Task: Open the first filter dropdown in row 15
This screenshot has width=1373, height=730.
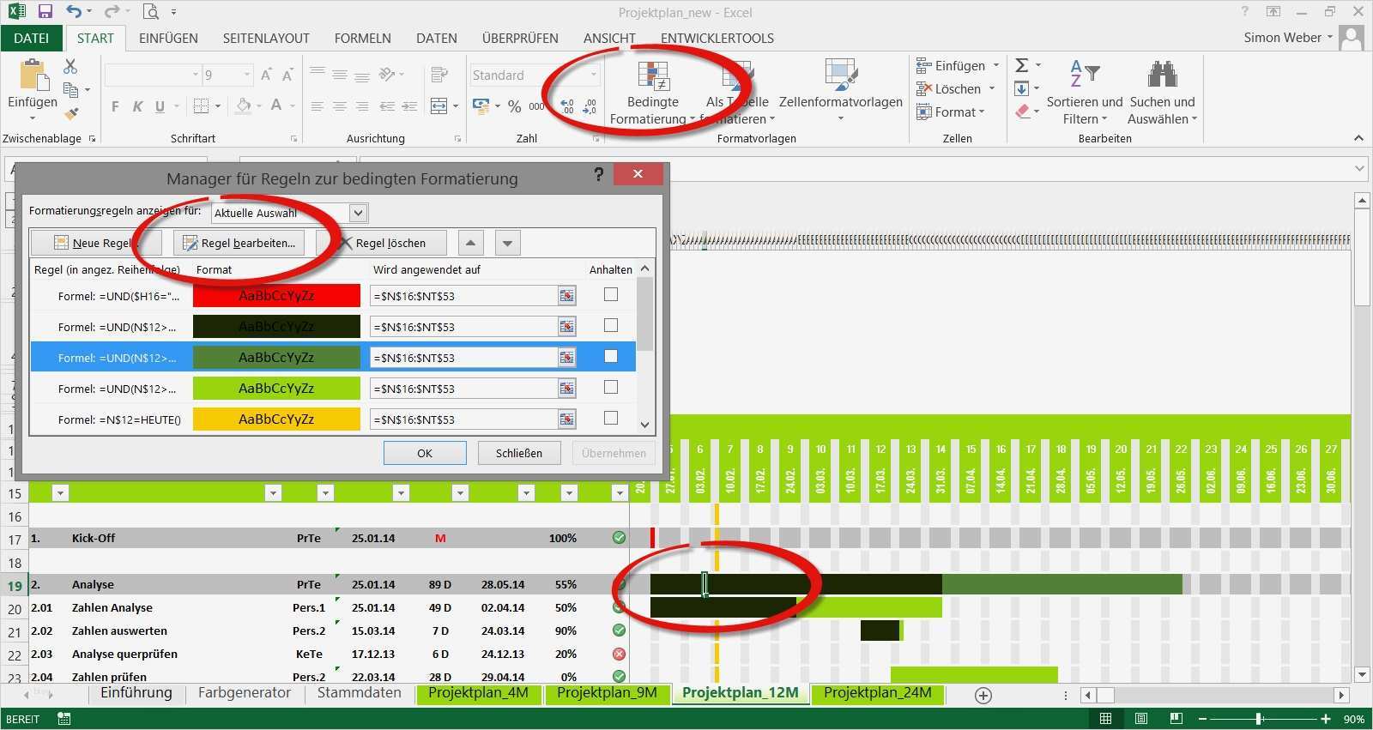Action: click(60, 493)
